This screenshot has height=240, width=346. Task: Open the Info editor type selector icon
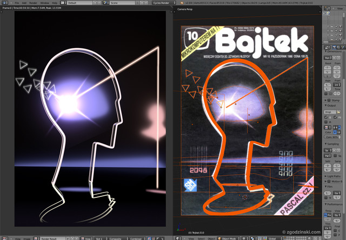click(4, 3)
